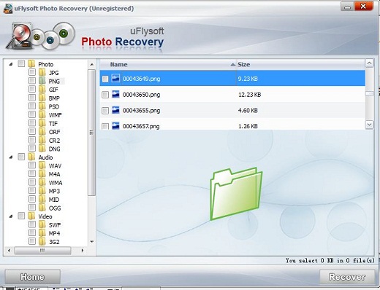Image resolution: width=380 pixels, height=290 pixels.
Task: Click the BMP folder icon
Action: pyautogui.click(x=42, y=98)
